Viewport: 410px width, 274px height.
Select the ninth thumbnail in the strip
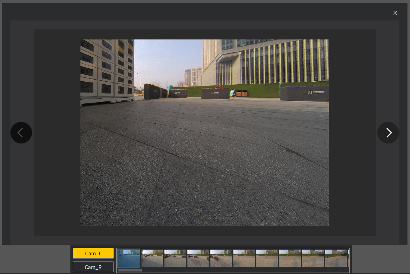pyautogui.click(x=313, y=258)
